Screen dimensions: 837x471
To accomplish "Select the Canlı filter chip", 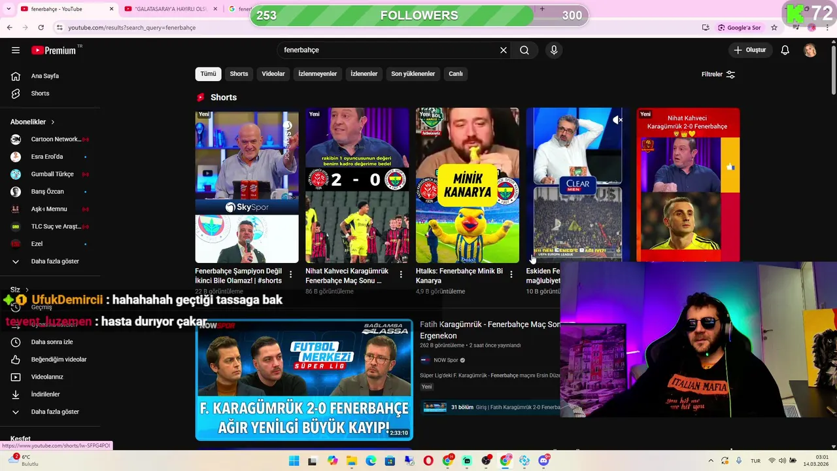I will (x=456, y=74).
